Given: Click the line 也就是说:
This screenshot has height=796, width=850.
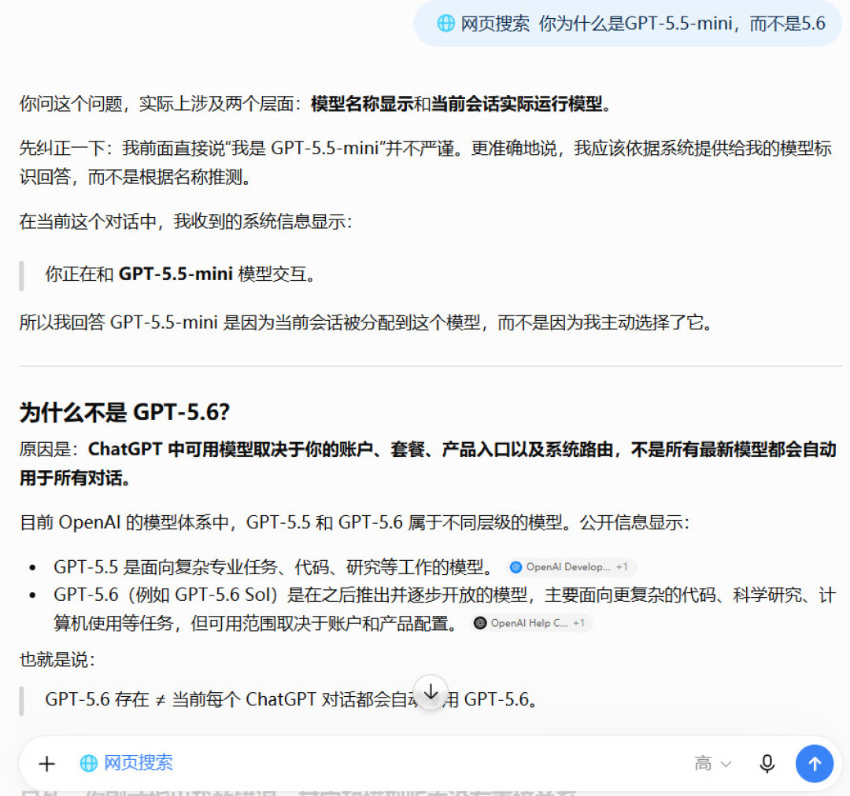Looking at the screenshot, I should point(57,660).
